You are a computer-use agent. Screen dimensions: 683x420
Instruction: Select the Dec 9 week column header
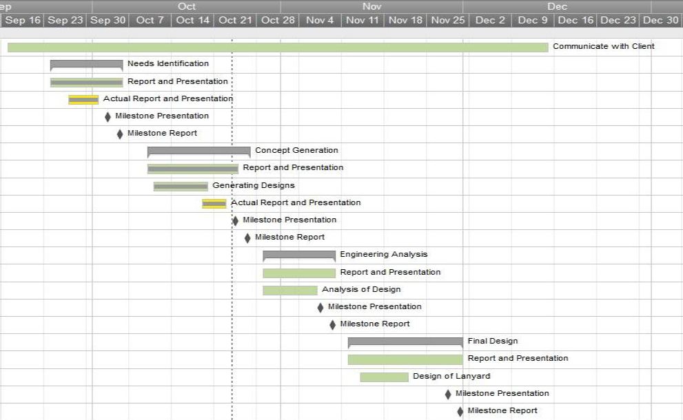[x=533, y=20]
